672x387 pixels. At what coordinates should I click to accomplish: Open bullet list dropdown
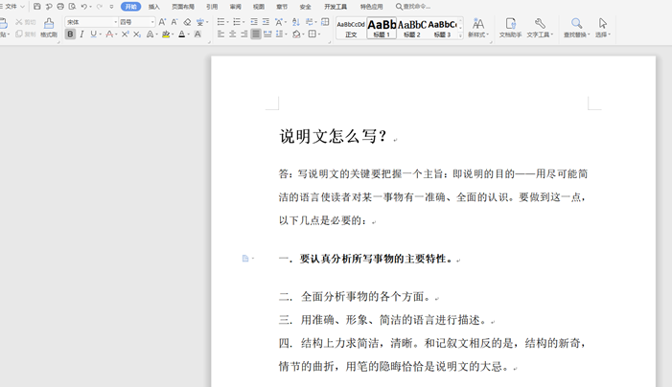[227, 22]
